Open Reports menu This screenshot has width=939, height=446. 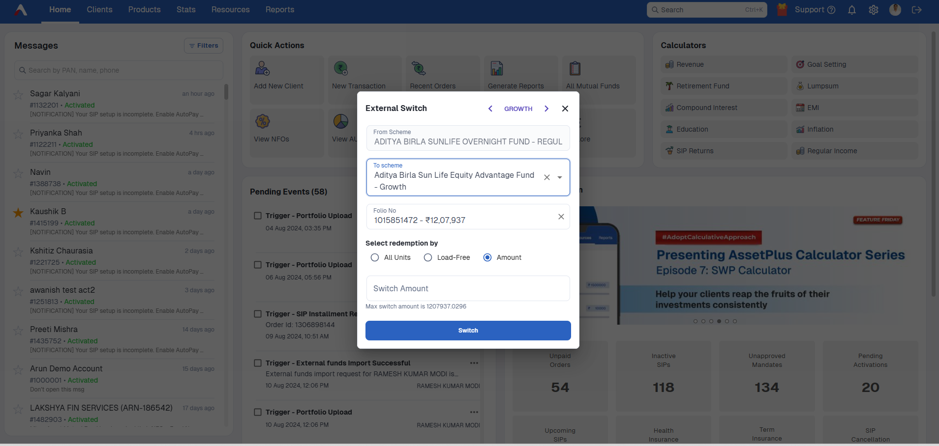280,10
